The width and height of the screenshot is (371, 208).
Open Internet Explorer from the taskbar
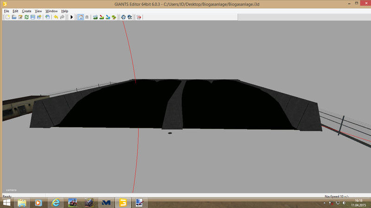(x=56, y=202)
